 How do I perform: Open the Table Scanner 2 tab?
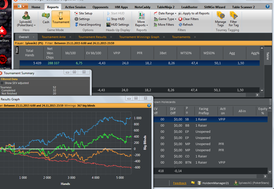[243, 7]
